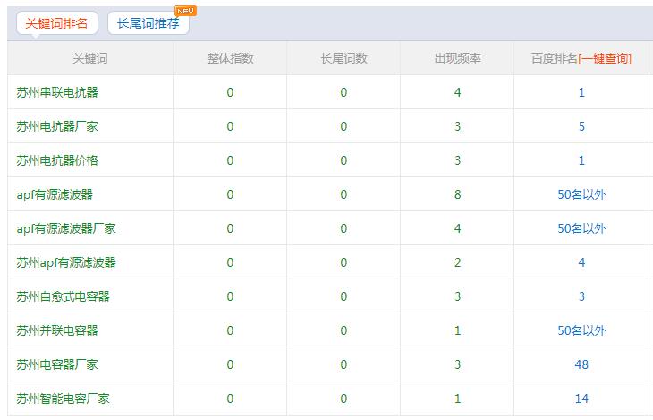
Task: Select 长尾词数 value for 苏州电抗器价格
Action: click(343, 160)
